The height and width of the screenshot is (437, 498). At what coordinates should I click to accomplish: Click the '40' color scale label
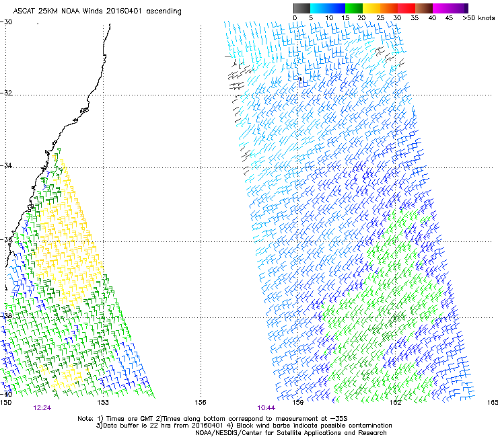click(x=432, y=18)
